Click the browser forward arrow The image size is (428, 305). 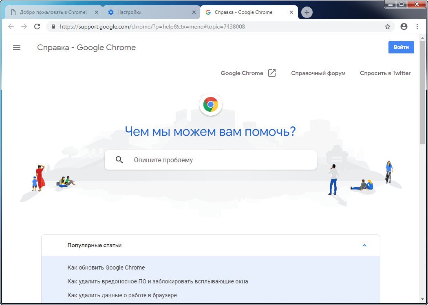24,27
